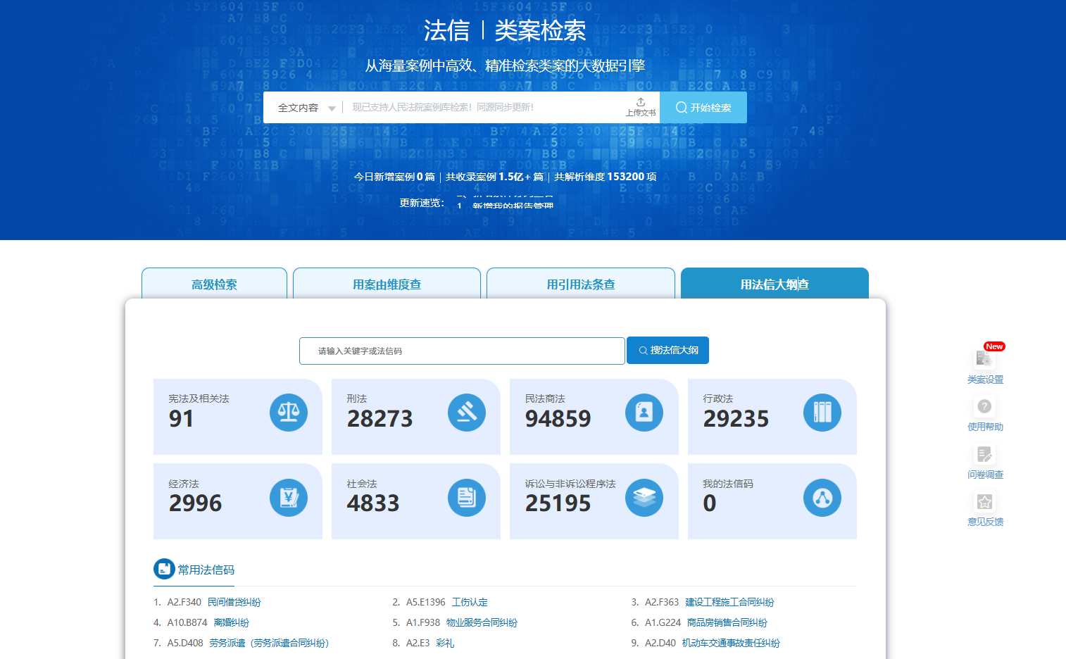Open the 问卷调查 survey icon
Screen dimensions: 1066x659
pyautogui.click(x=985, y=454)
